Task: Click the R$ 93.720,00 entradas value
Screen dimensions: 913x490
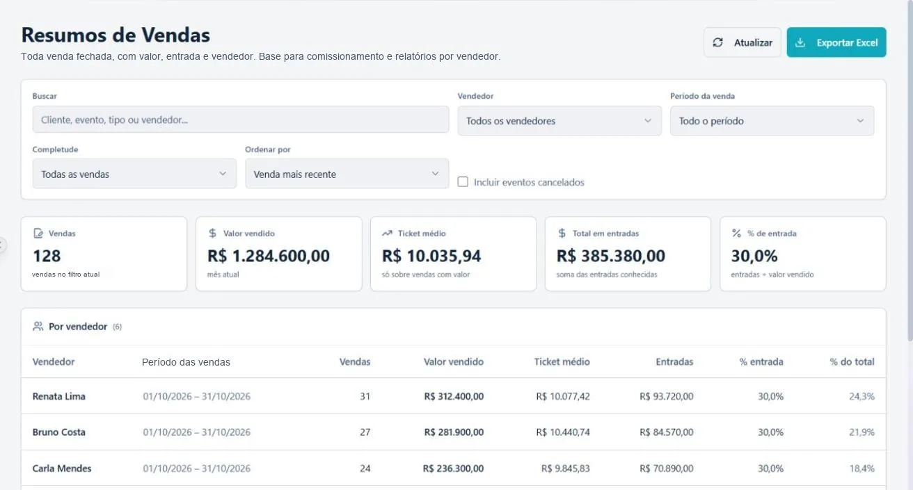Action: point(667,396)
